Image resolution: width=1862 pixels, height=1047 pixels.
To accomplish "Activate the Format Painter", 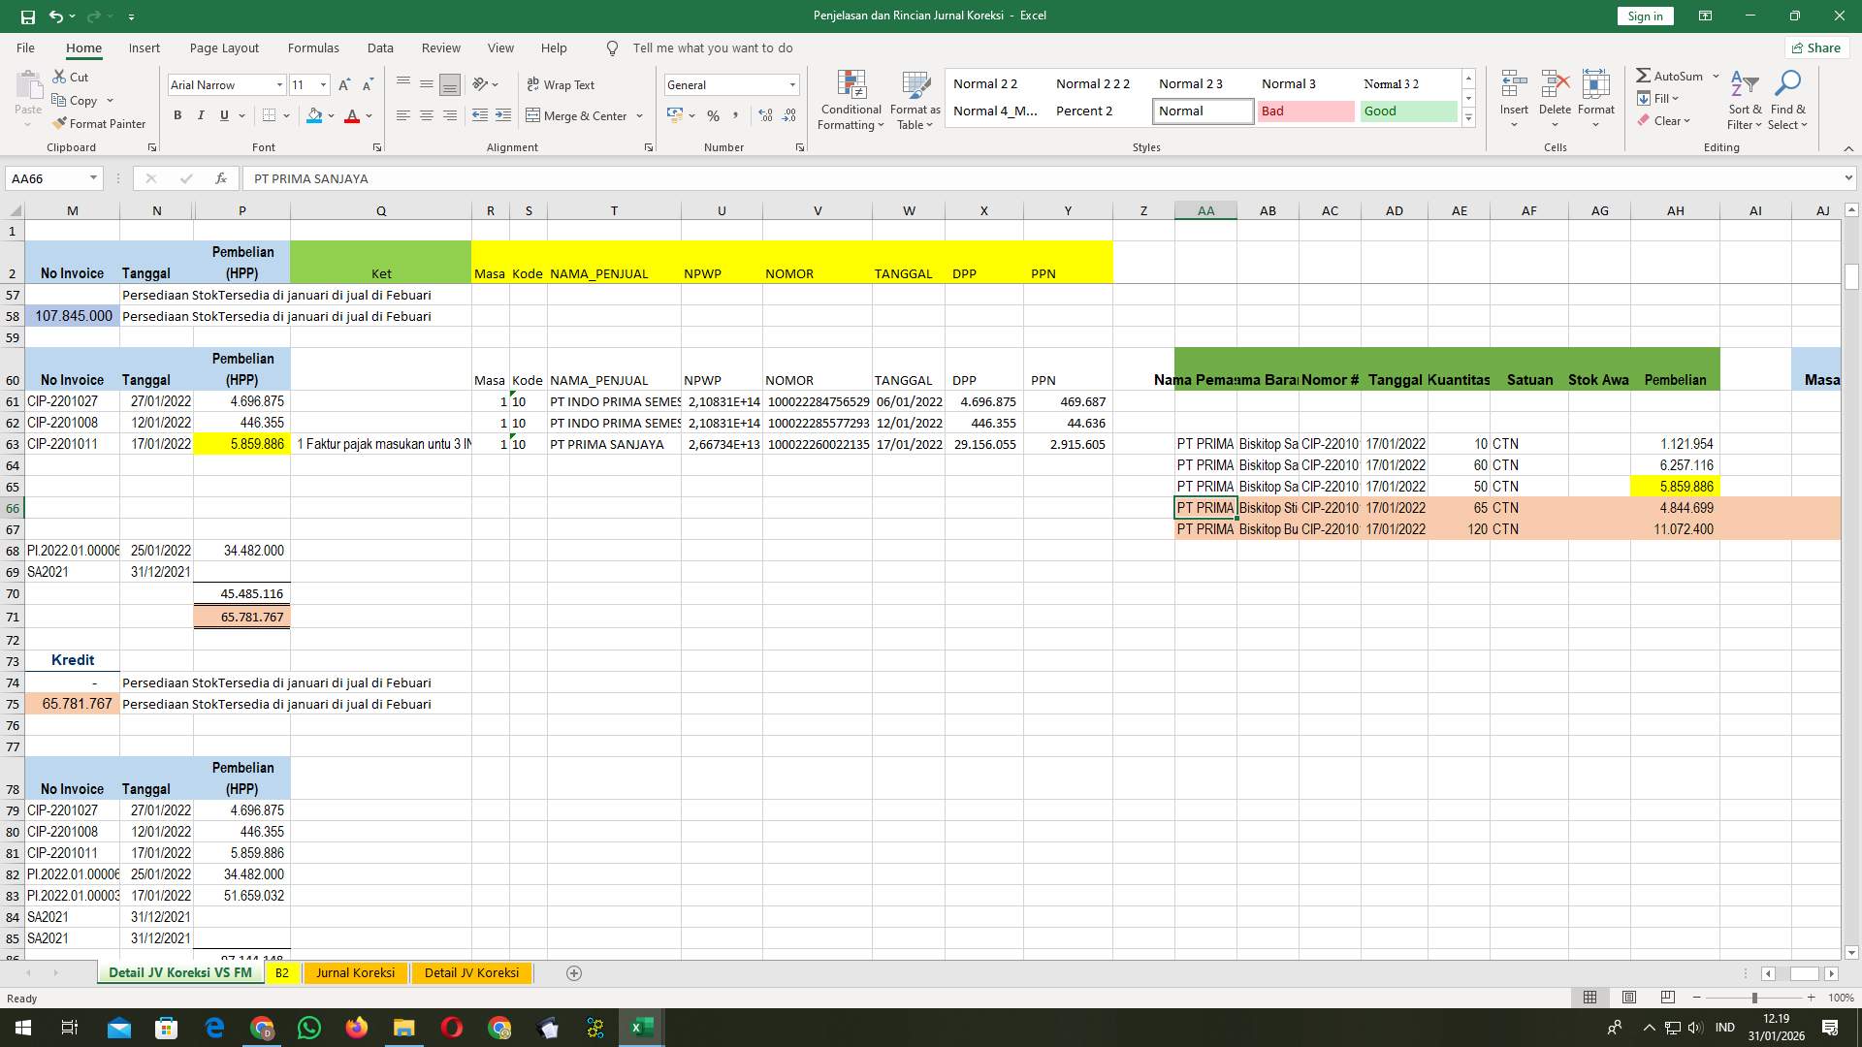I will point(100,123).
